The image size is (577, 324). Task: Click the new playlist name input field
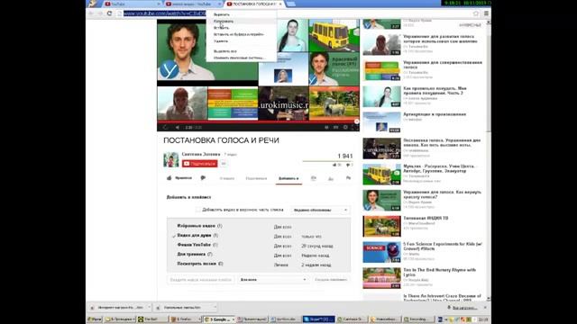pos(200,280)
